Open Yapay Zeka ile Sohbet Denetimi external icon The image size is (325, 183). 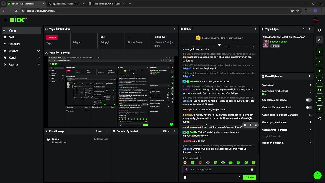310,115
